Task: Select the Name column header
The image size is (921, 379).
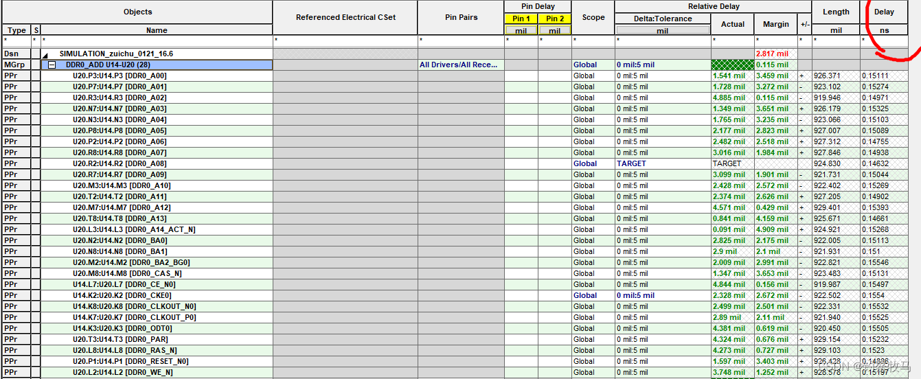Action: pyautogui.click(x=157, y=30)
